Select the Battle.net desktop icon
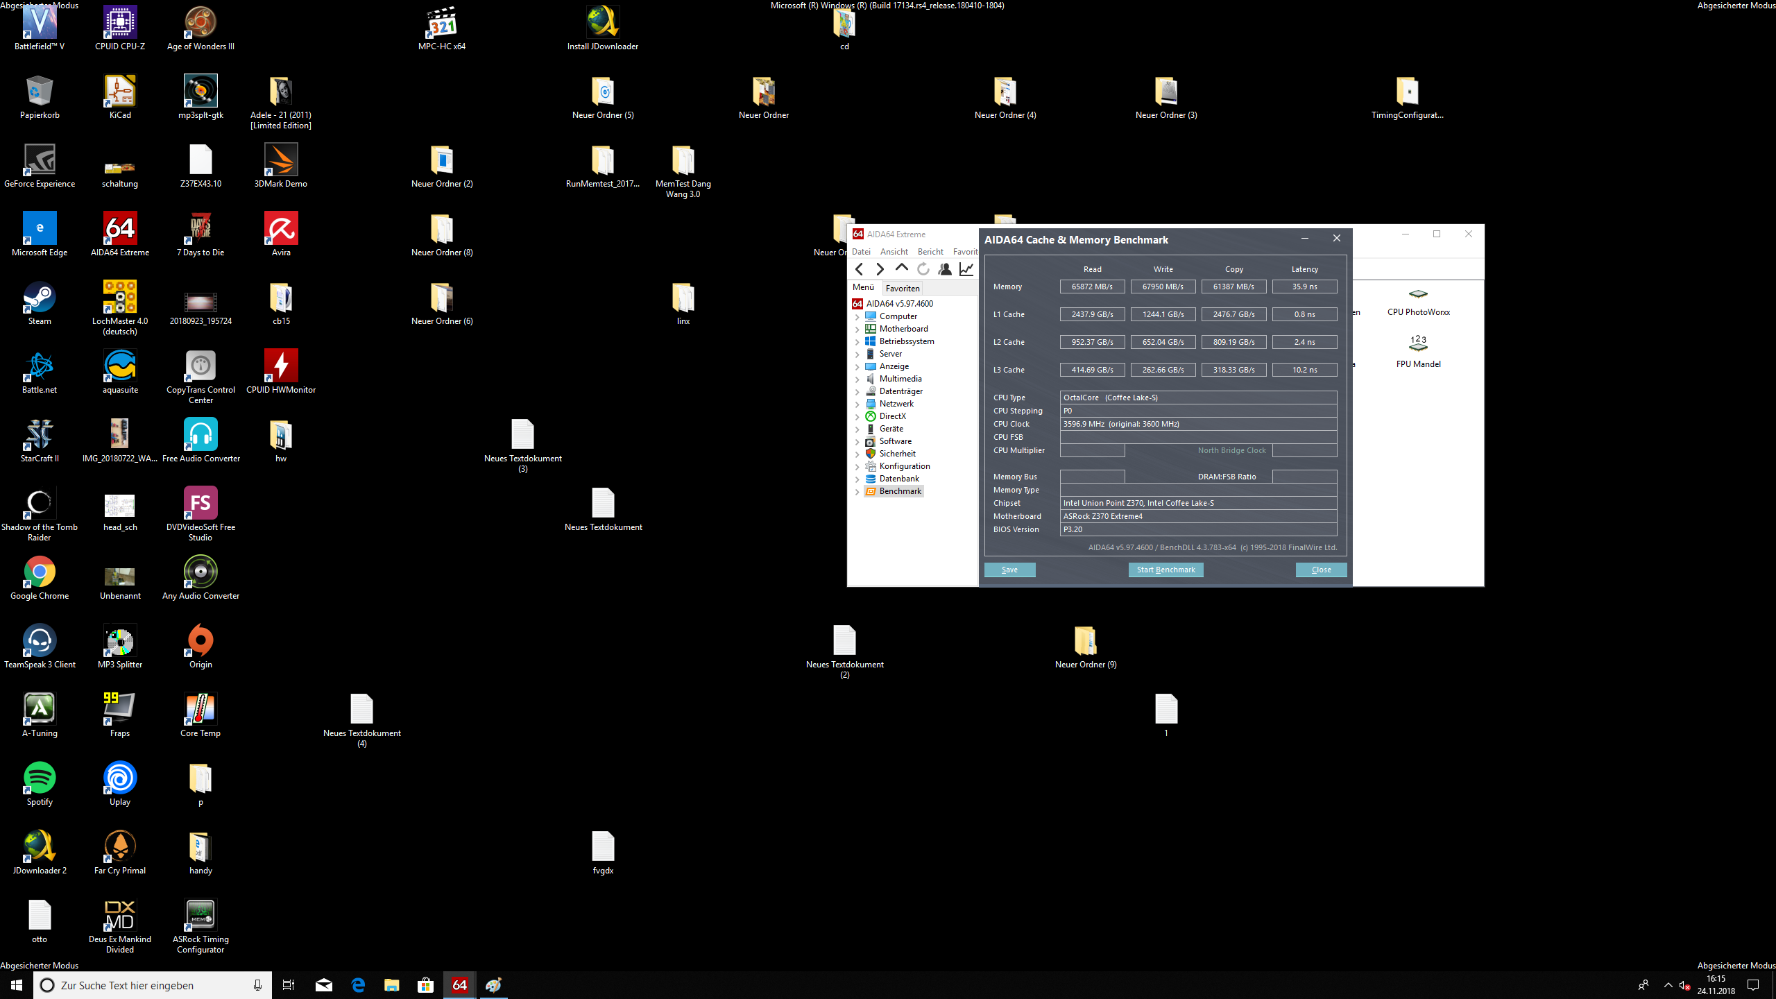Viewport: 1776px width, 999px height. [40, 372]
